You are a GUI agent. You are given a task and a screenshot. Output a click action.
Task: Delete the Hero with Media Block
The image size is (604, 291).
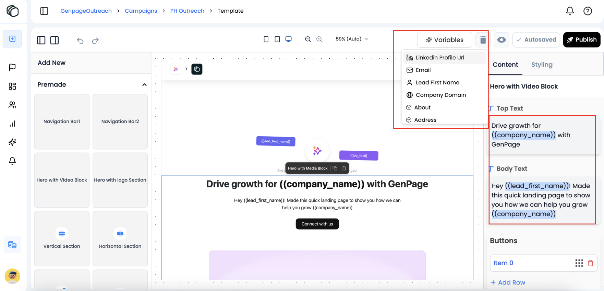(x=344, y=168)
